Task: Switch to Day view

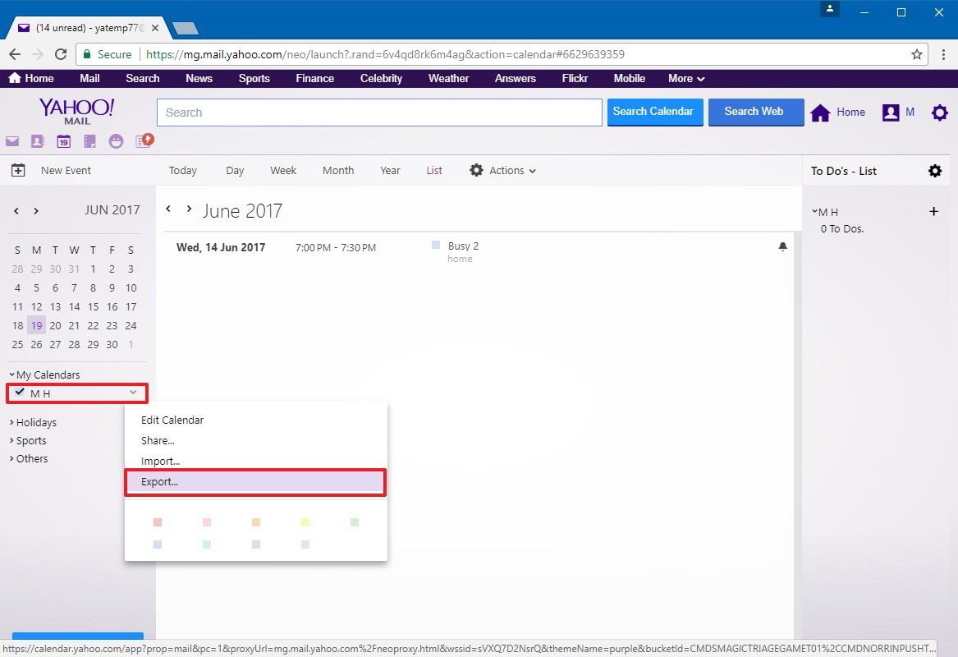Action: pyautogui.click(x=235, y=171)
